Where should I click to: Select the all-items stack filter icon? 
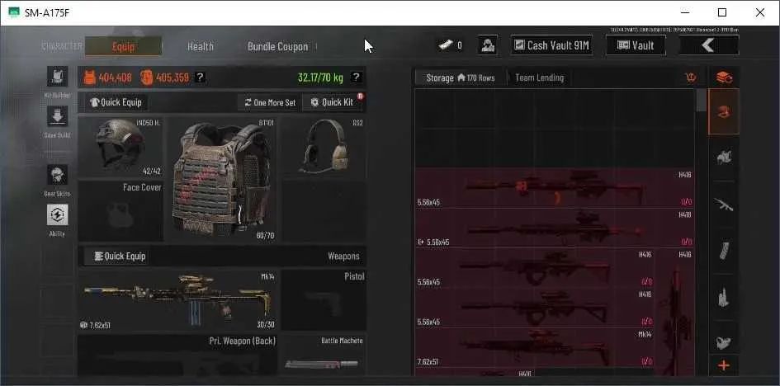724,78
